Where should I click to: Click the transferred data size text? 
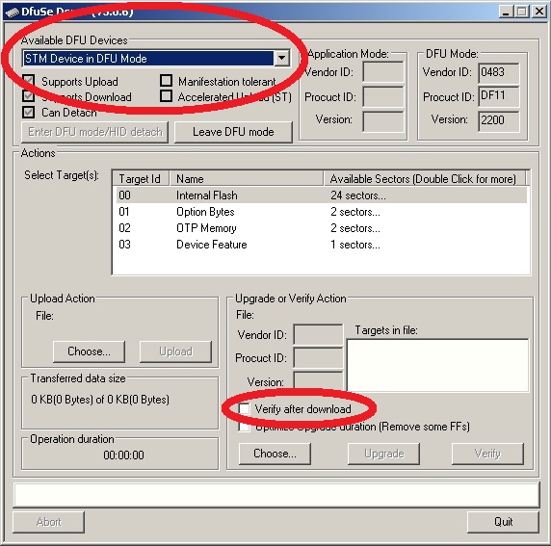tap(100, 400)
